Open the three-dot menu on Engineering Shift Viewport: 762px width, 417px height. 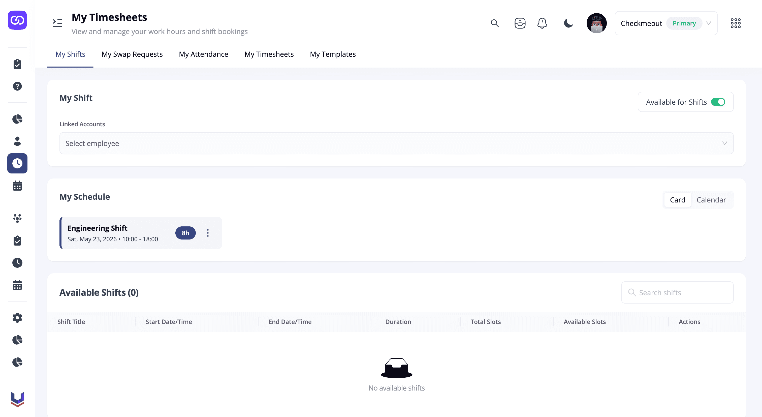tap(208, 233)
